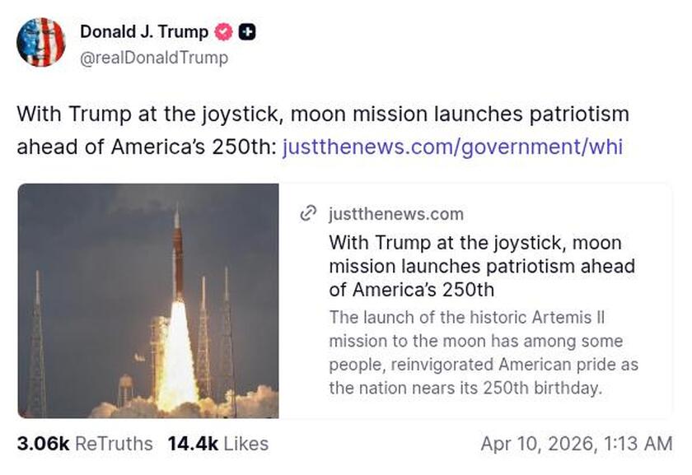The image size is (692, 475).
Task: Click the chain link icon on the preview card
Action: [x=309, y=214]
